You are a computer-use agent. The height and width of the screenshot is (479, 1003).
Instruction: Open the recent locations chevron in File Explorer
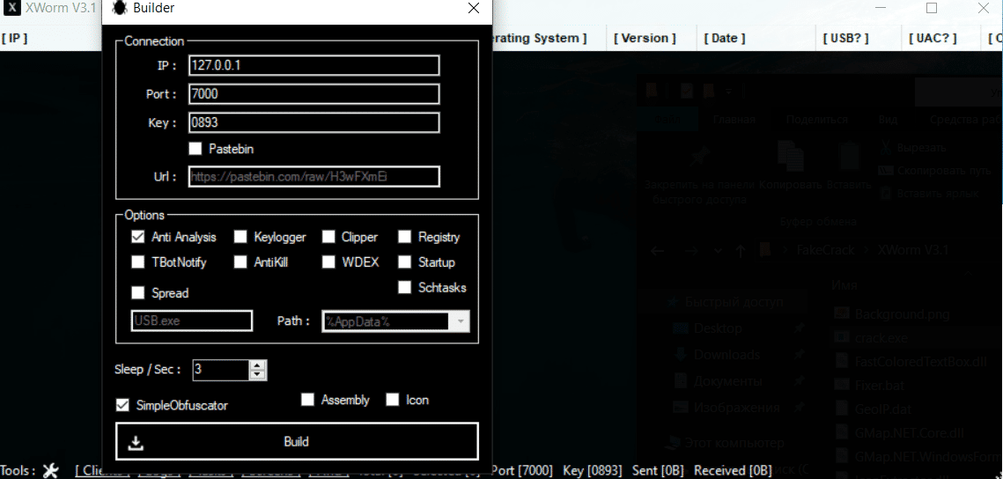718,251
